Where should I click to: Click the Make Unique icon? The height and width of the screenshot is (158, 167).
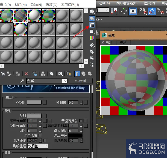pos(43,74)
